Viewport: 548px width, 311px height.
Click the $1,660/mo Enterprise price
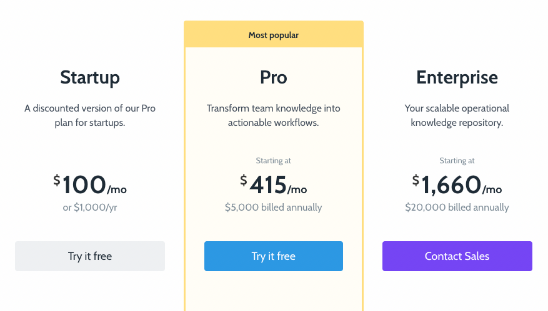click(x=457, y=184)
